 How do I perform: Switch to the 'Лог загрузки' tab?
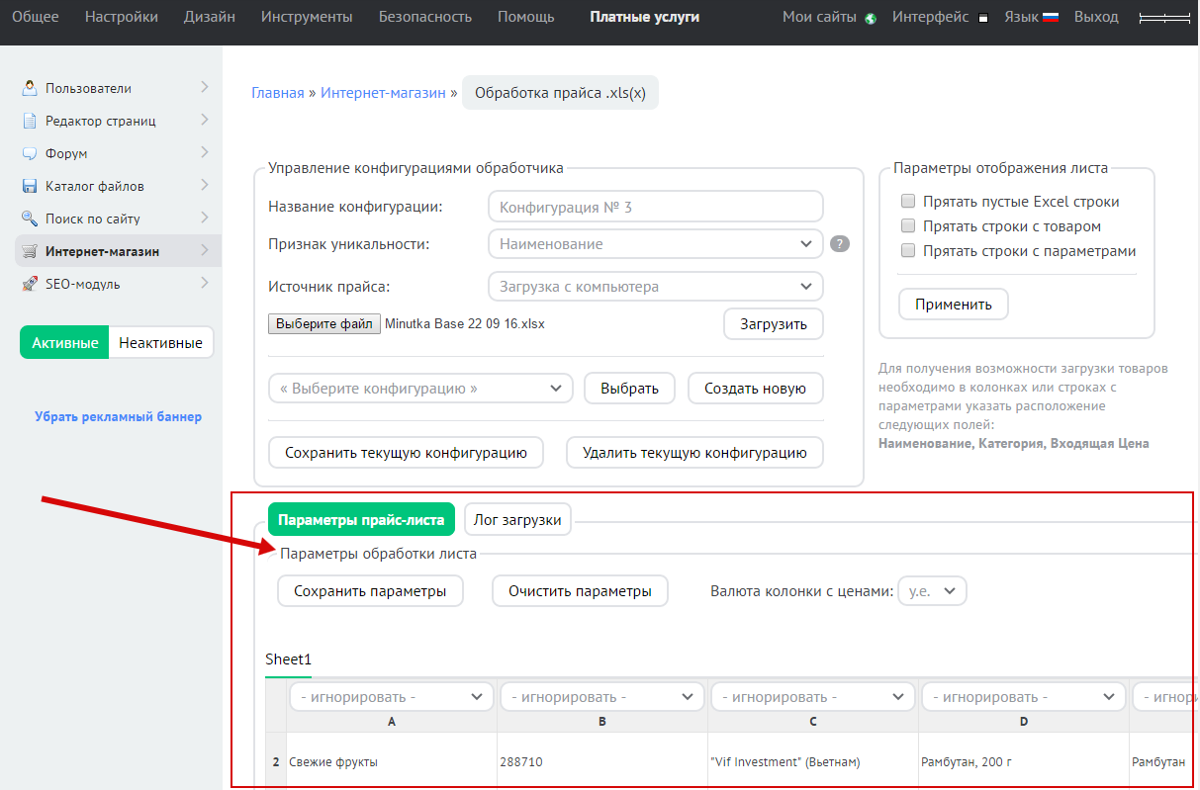[517, 520]
